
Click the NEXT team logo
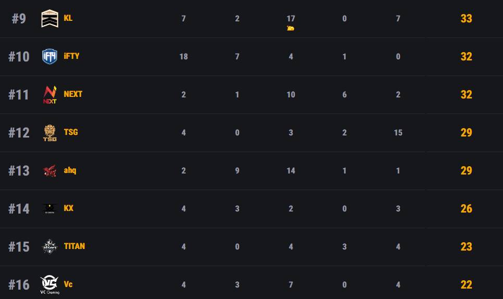pyautogui.click(x=49, y=94)
